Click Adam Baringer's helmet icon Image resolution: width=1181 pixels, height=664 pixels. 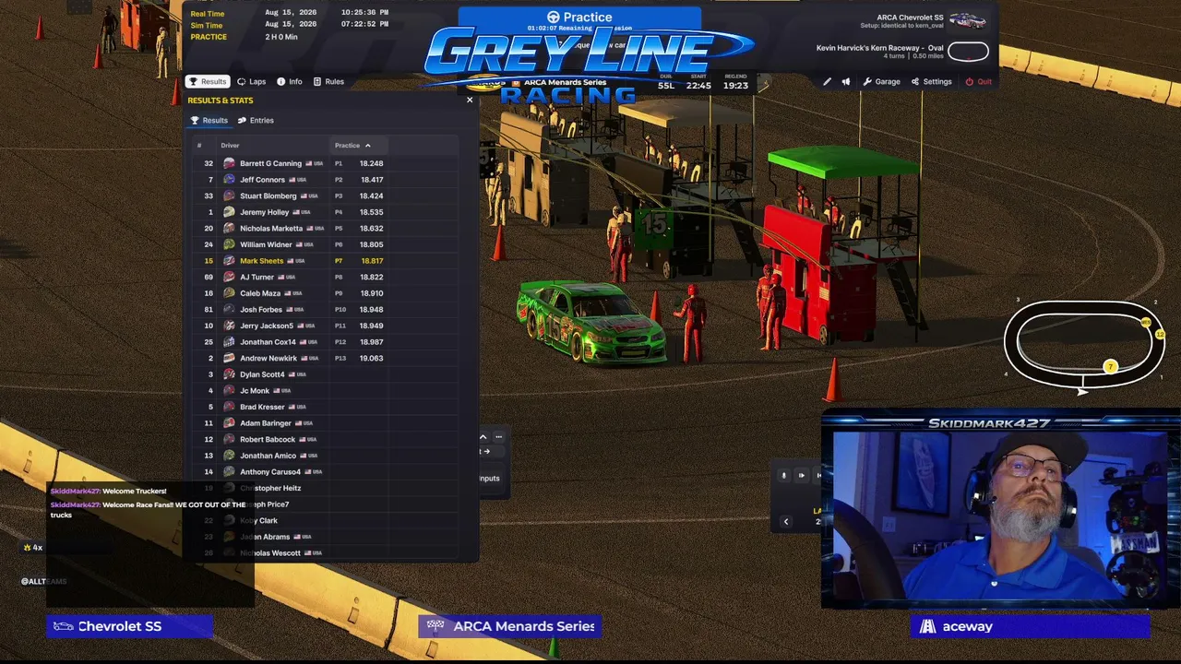point(229,423)
